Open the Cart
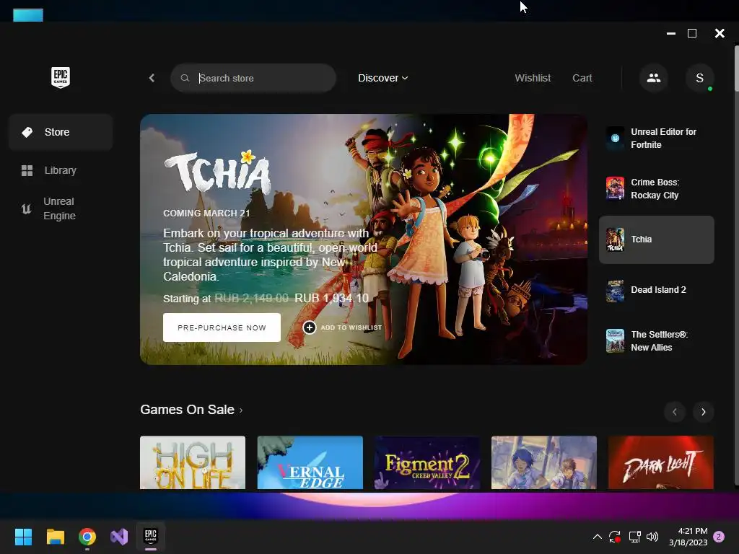This screenshot has height=554, width=739. (x=582, y=78)
